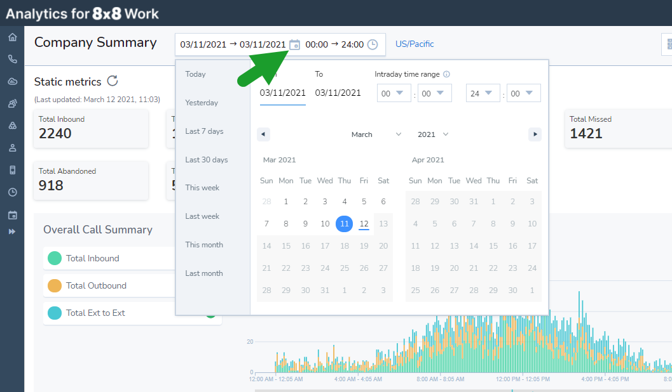Open the 2021 year dropdown
This screenshot has height=392, width=672.
pos(433,134)
